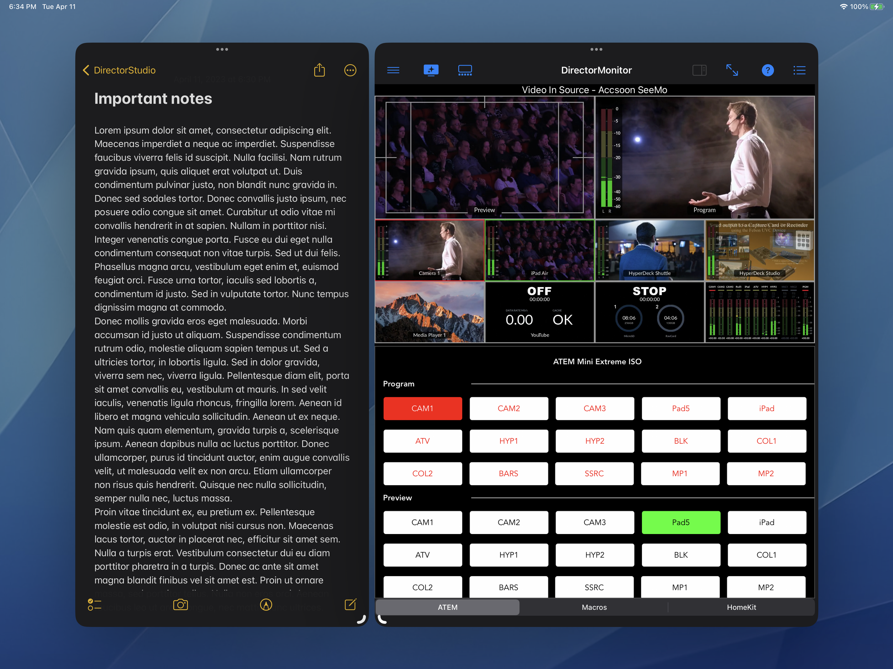This screenshot has height=669, width=893.
Task: Switch Program to CAM3
Action: pos(595,408)
